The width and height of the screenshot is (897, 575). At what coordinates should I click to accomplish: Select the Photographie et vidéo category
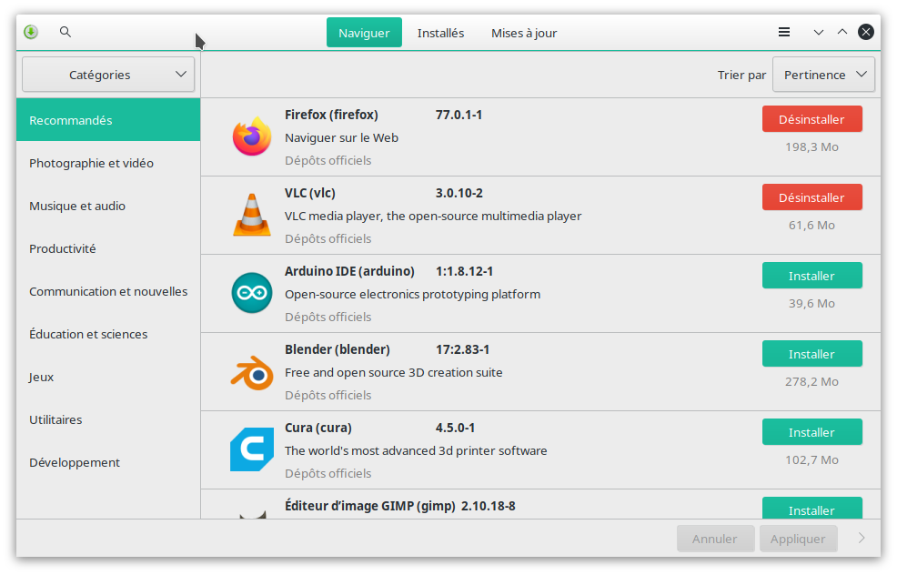(91, 163)
